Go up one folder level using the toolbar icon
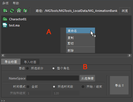The height and width of the screenshot is (102, 133). click(26, 10)
